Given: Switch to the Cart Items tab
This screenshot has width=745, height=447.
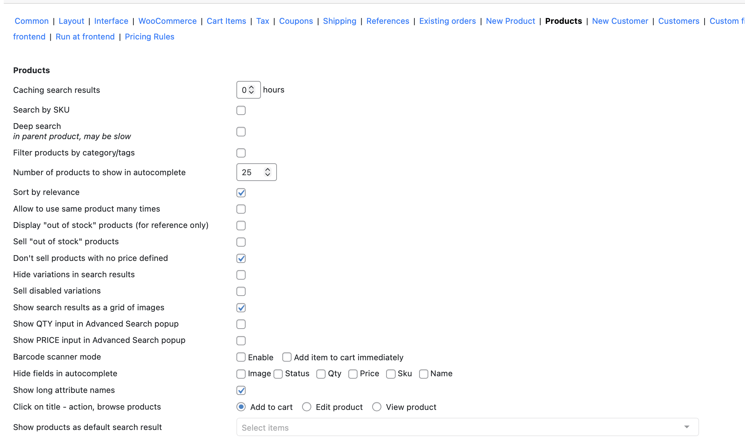Looking at the screenshot, I should click(x=226, y=21).
